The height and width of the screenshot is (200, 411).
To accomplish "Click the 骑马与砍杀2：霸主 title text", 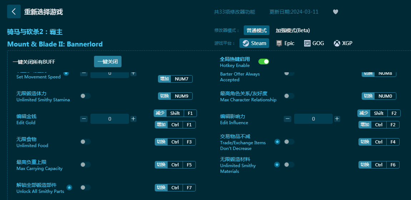I will (35, 32).
